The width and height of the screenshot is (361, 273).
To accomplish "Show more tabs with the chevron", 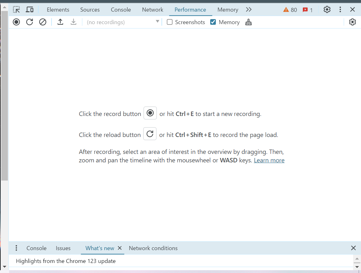I will coord(249,10).
